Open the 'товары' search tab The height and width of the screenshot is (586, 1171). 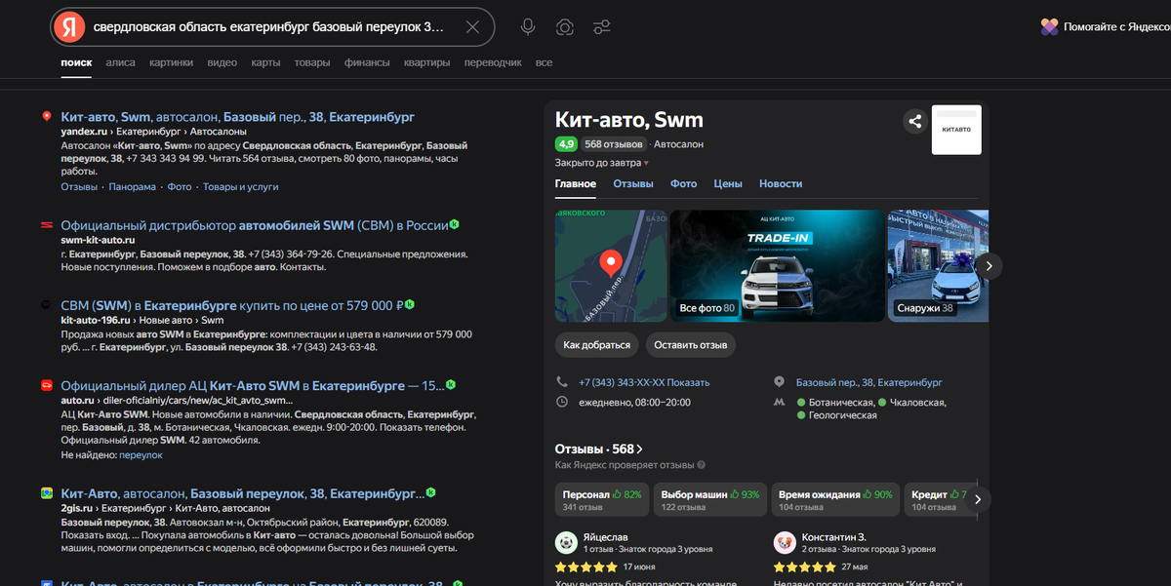click(x=312, y=62)
